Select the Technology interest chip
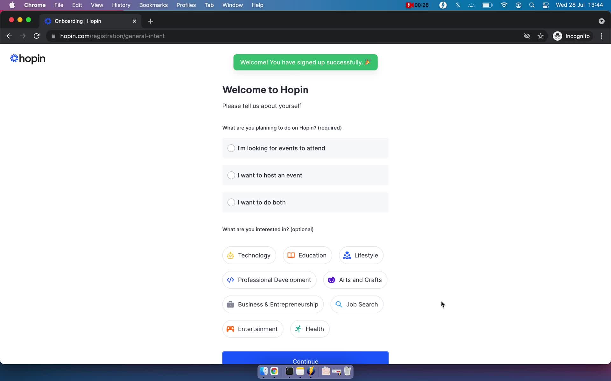611x381 pixels. [249, 255]
